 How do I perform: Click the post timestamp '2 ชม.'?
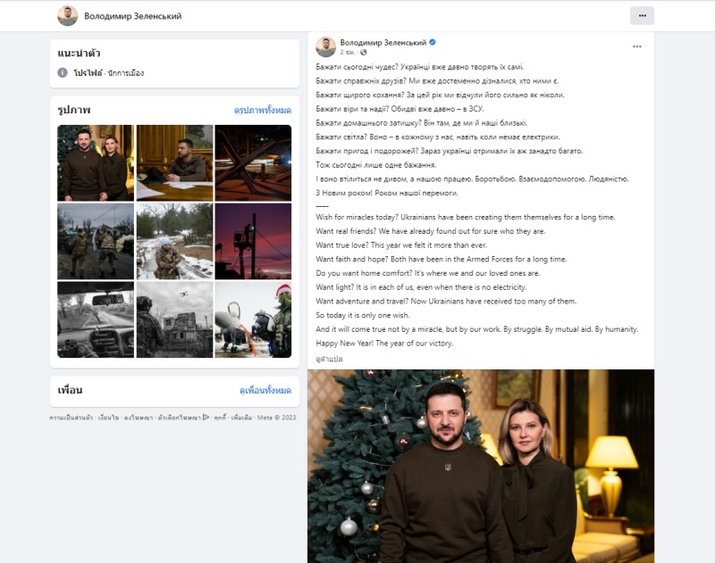coord(348,53)
